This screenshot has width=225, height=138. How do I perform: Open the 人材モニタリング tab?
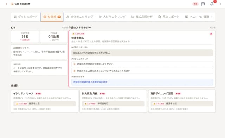click(112, 17)
